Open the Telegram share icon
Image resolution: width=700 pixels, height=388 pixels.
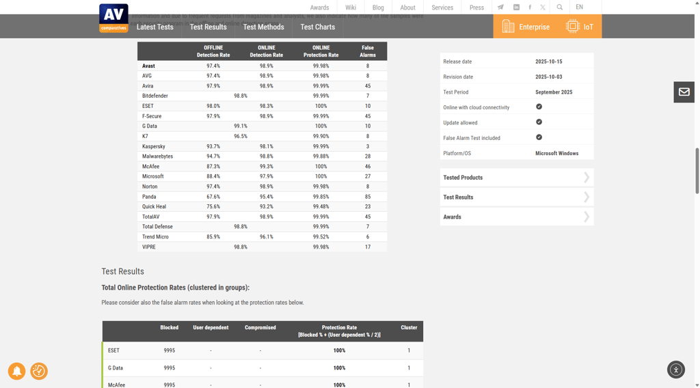coord(500,7)
